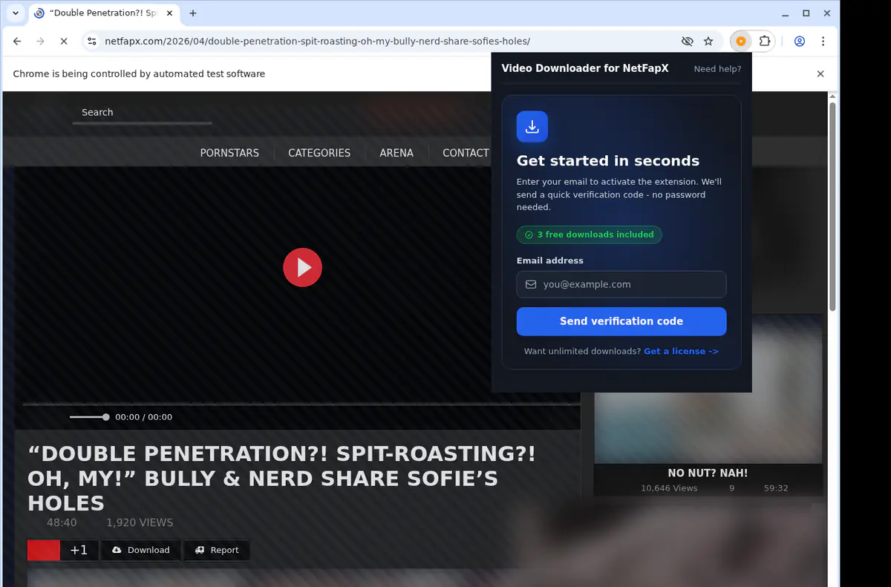
Task: Bookmark this page with the star icon
Action: pos(708,42)
